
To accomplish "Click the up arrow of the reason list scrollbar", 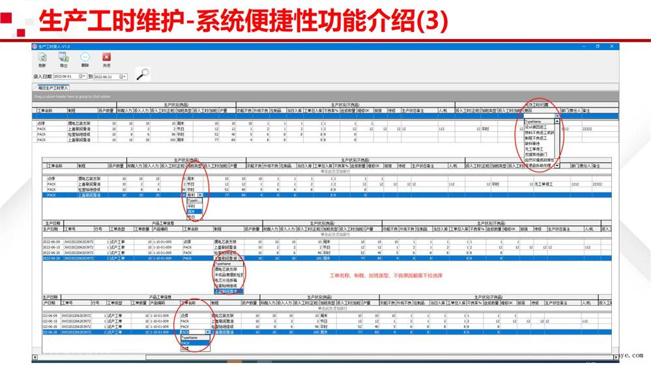I will (x=557, y=122).
